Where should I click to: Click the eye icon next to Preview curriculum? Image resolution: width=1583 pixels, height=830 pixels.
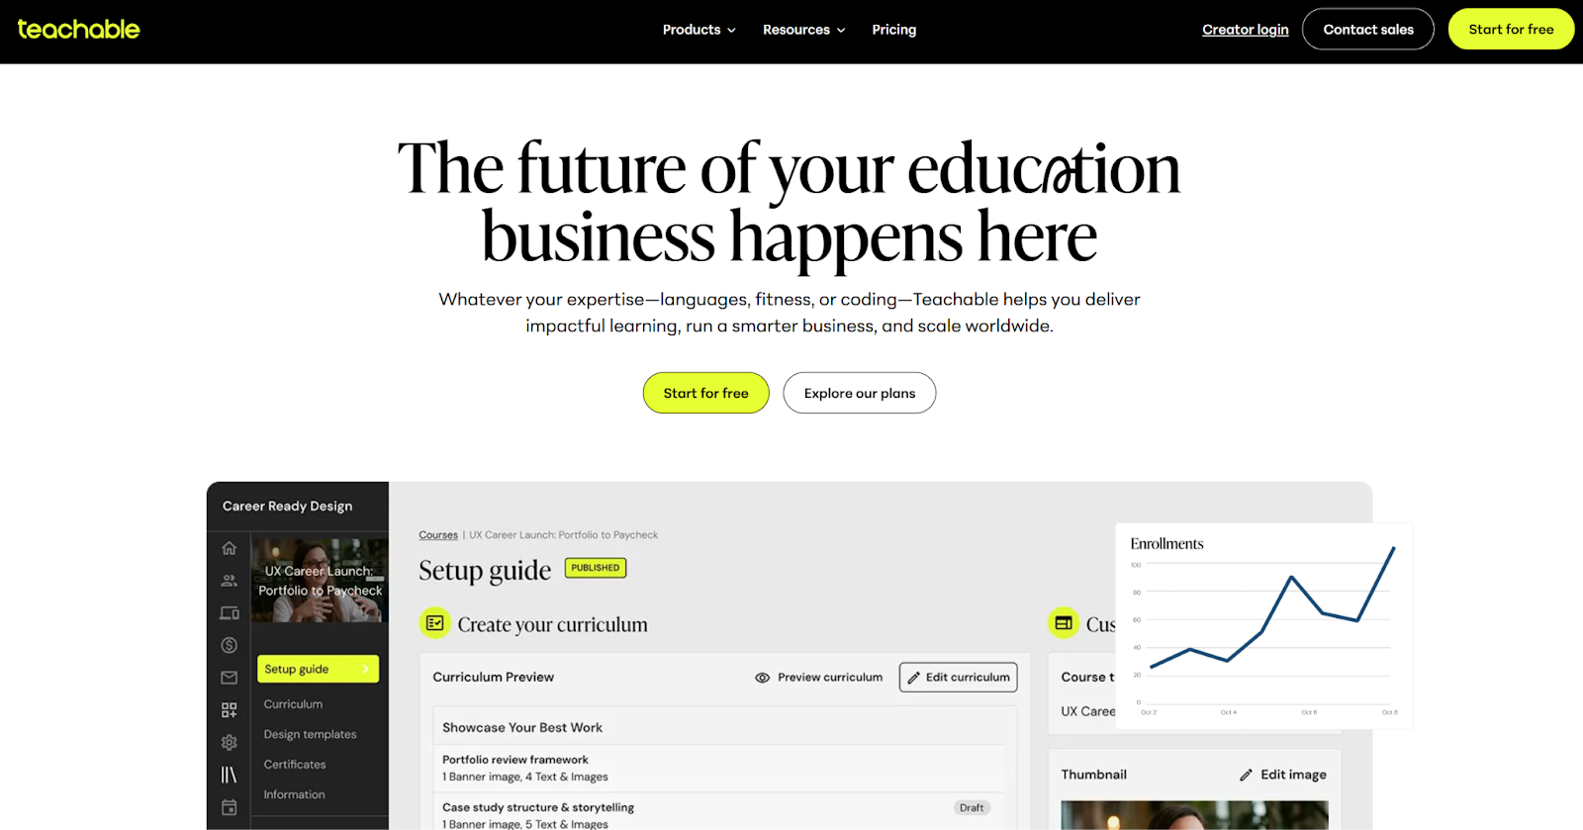click(x=762, y=677)
